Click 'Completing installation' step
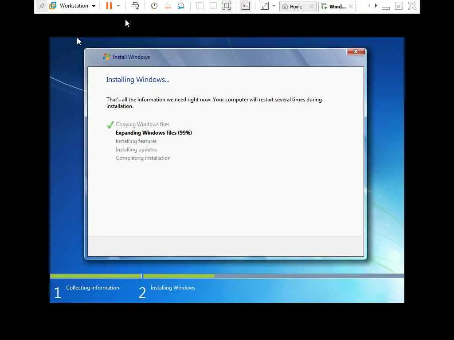 tap(143, 158)
